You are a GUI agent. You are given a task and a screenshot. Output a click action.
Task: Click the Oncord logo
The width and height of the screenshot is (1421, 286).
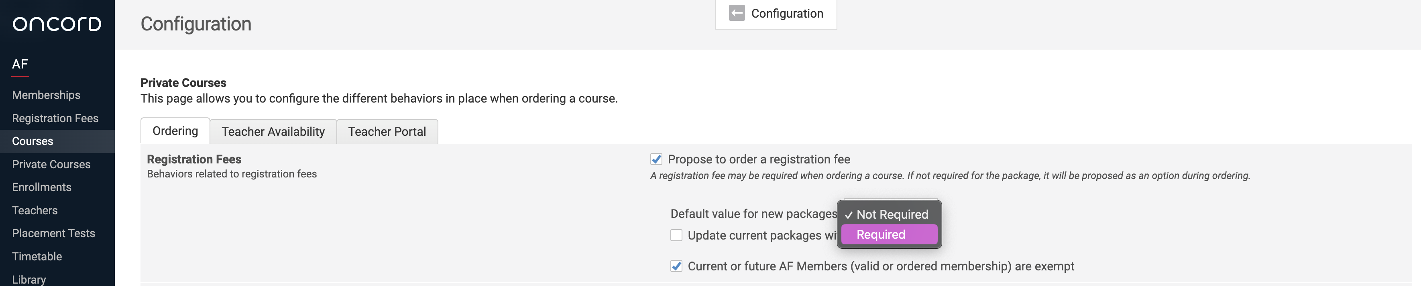(57, 24)
